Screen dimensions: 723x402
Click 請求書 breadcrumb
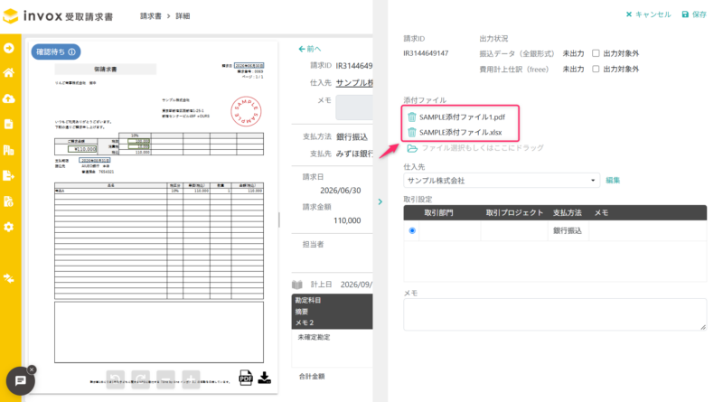[x=151, y=16]
